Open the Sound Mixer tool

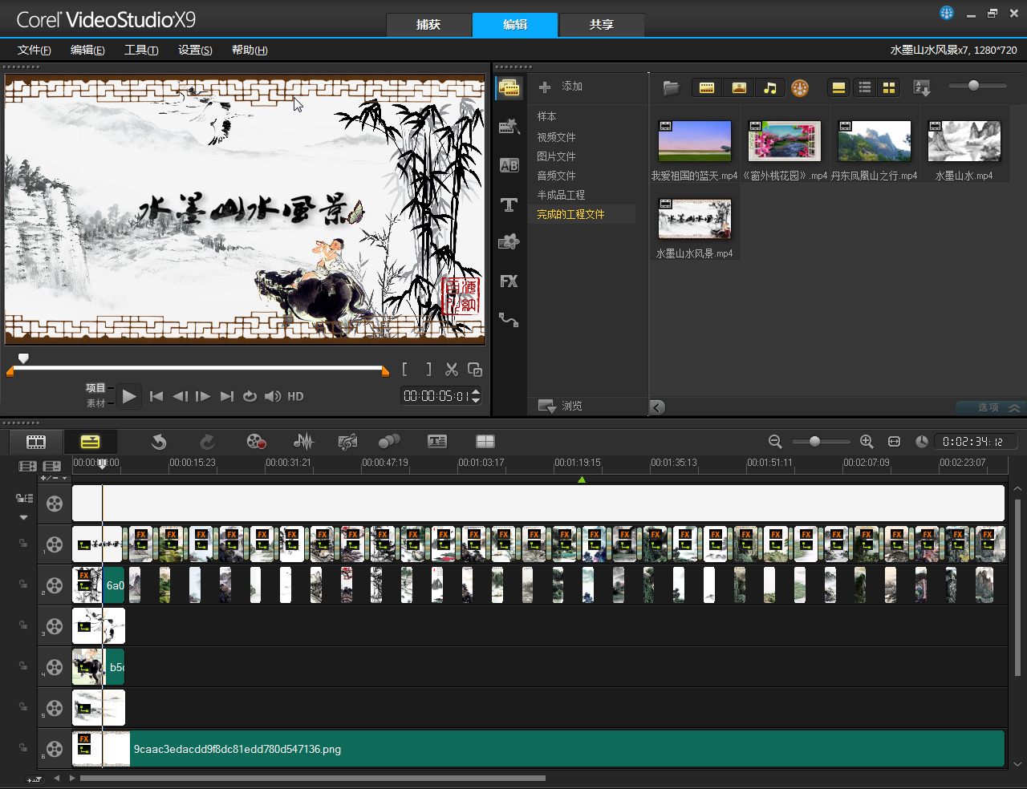303,442
